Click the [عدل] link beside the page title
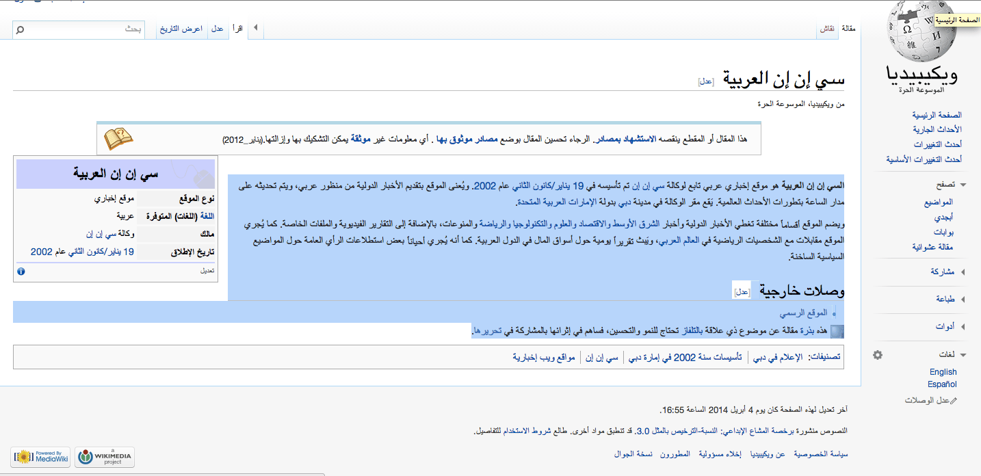The image size is (981, 476). 706,81
